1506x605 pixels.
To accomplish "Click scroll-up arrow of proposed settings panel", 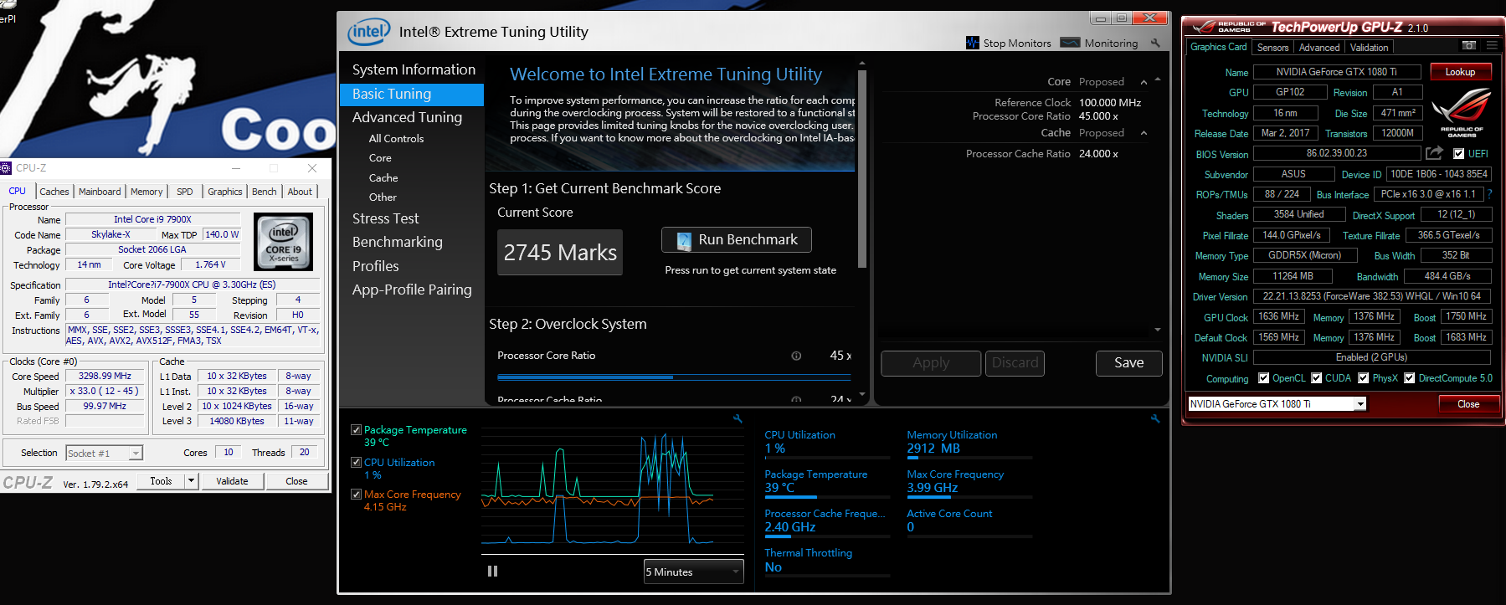I will tap(1158, 79).
